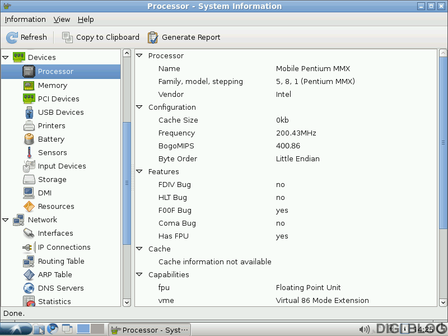Click the sidebar scrollbar up arrow
This screenshot has width=448, height=336.
(x=127, y=53)
